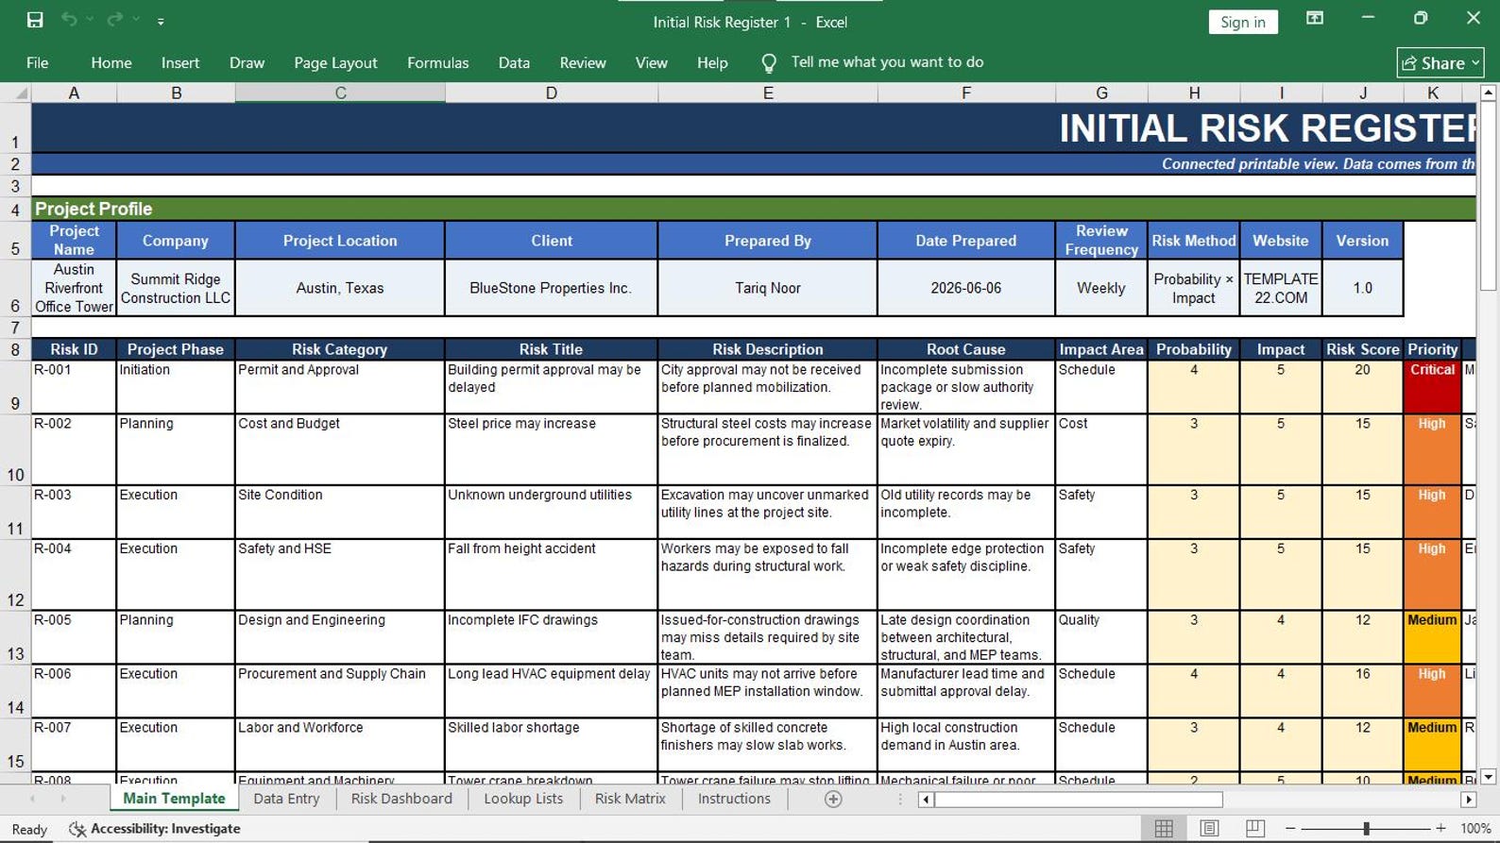This screenshot has width=1500, height=843.
Task: Open the Undo history dropdown arrow
Action: [91, 20]
